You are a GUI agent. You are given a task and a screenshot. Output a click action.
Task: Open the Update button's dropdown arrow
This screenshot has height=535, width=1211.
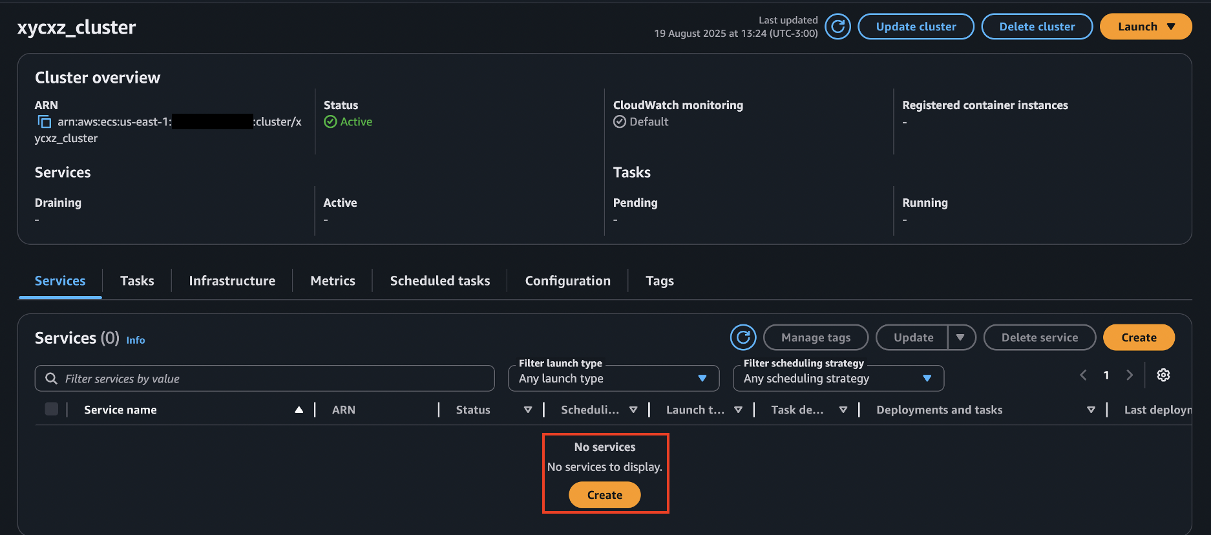tap(960, 337)
